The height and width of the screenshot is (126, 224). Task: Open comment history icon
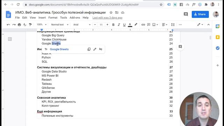pos(186,14)
